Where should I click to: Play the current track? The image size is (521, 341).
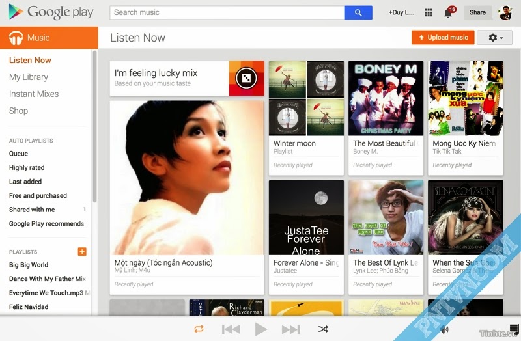(x=261, y=329)
